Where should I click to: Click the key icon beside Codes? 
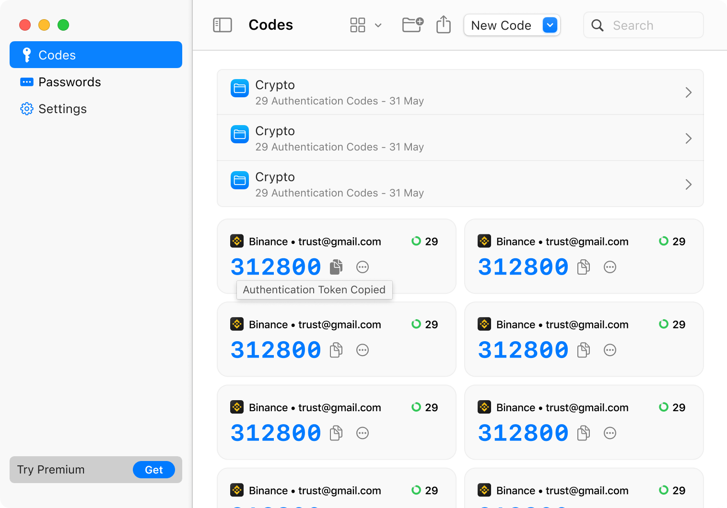27,55
